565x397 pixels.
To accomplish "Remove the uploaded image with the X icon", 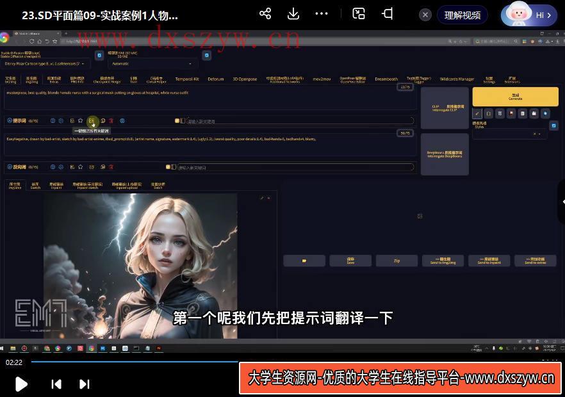I will [x=269, y=198].
